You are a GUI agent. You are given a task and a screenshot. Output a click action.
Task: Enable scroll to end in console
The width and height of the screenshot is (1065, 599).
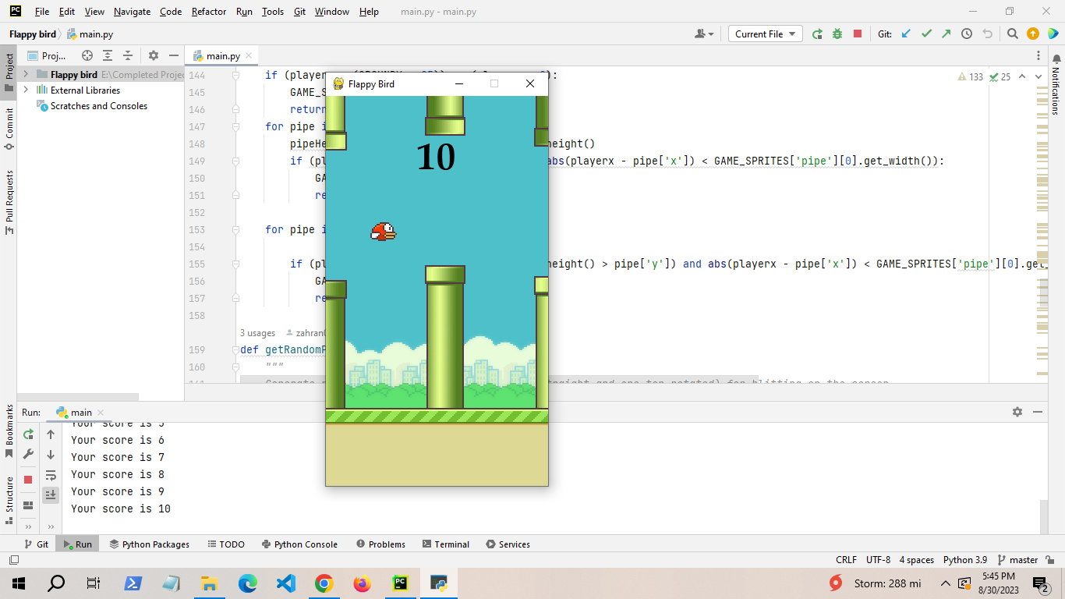[x=51, y=494]
